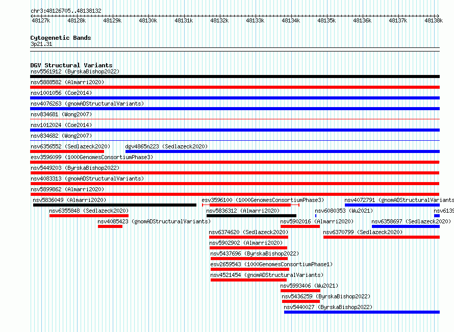454x332 pixels.
Task: Click nsv5993406 (Wu2021) label
Action: (x=309, y=286)
